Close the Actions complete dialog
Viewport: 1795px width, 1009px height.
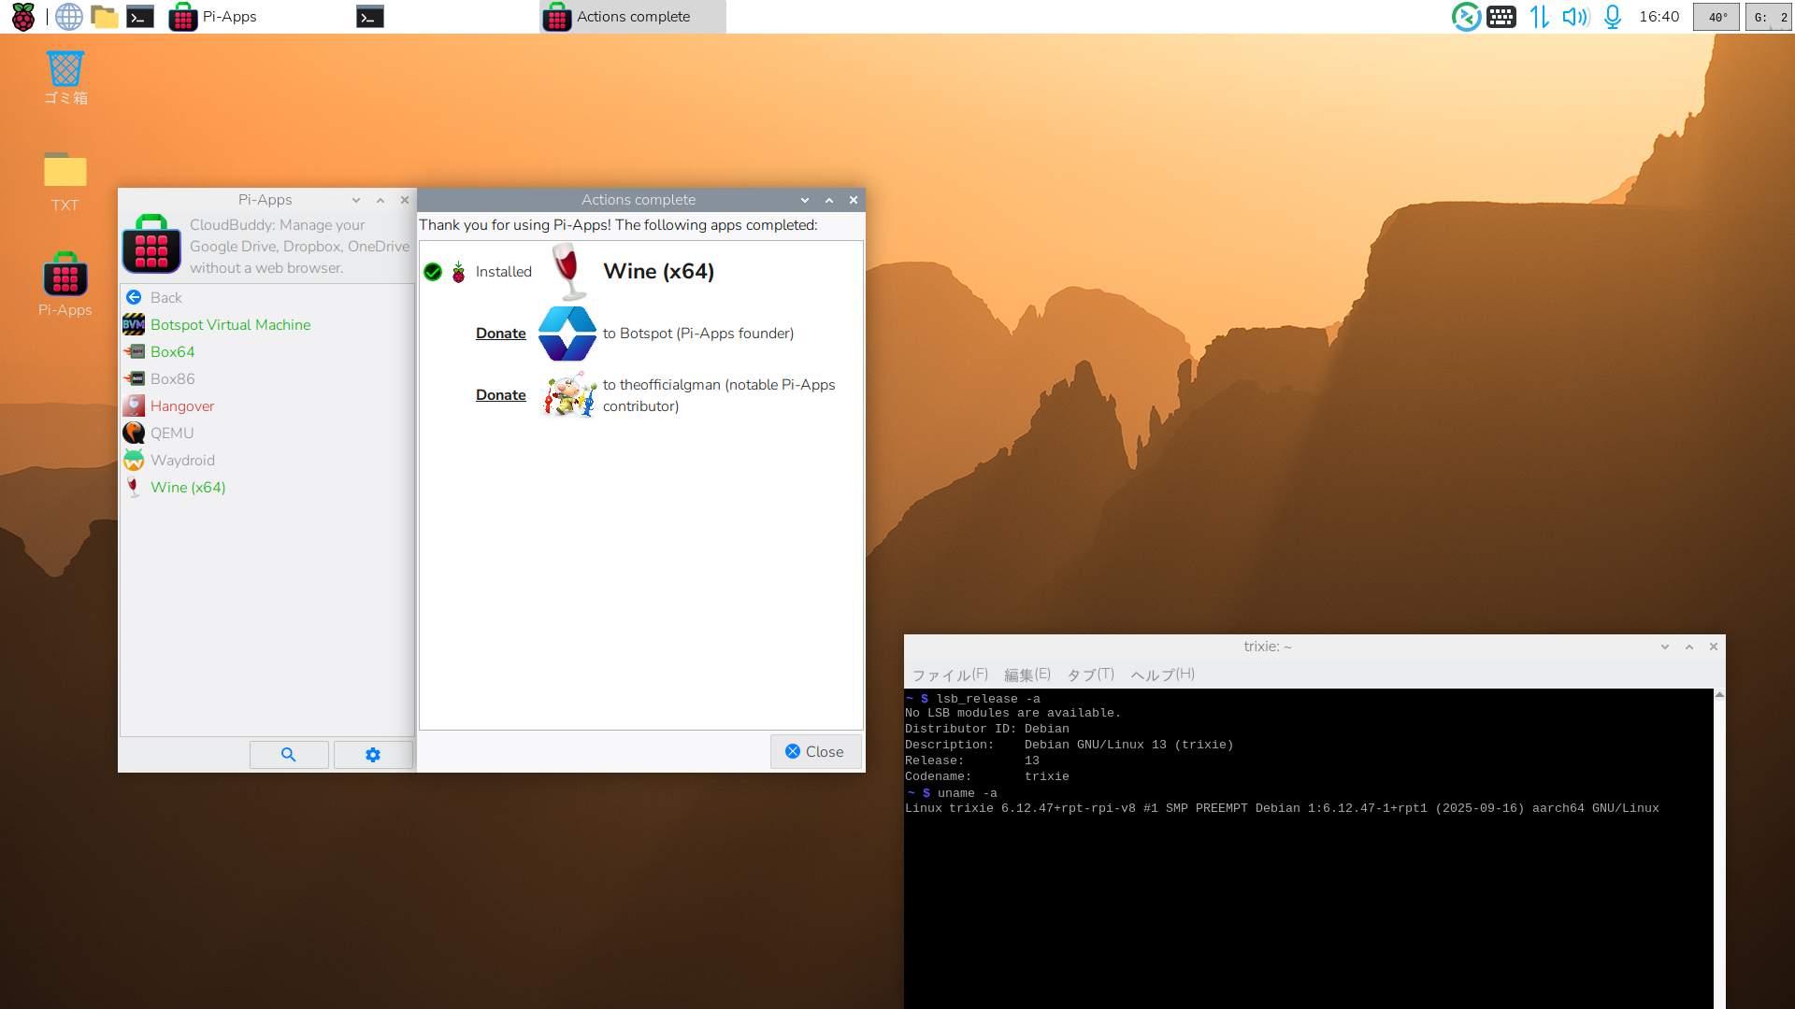[x=815, y=751]
